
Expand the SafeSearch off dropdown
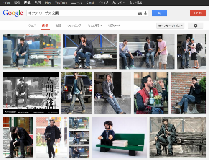[170, 26]
